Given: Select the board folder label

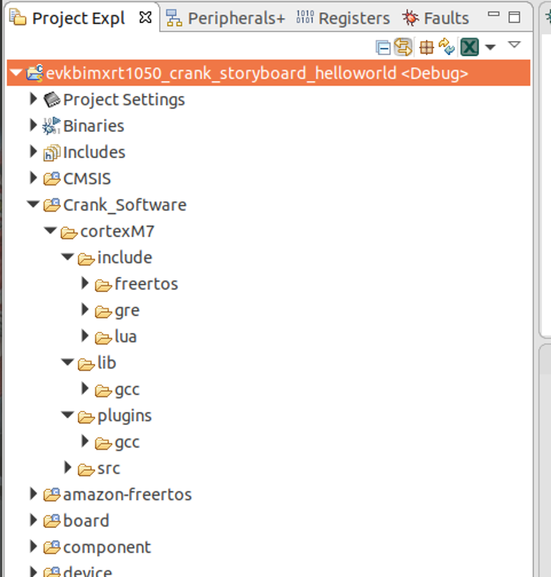Looking at the screenshot, I should [x=86, y=521].
